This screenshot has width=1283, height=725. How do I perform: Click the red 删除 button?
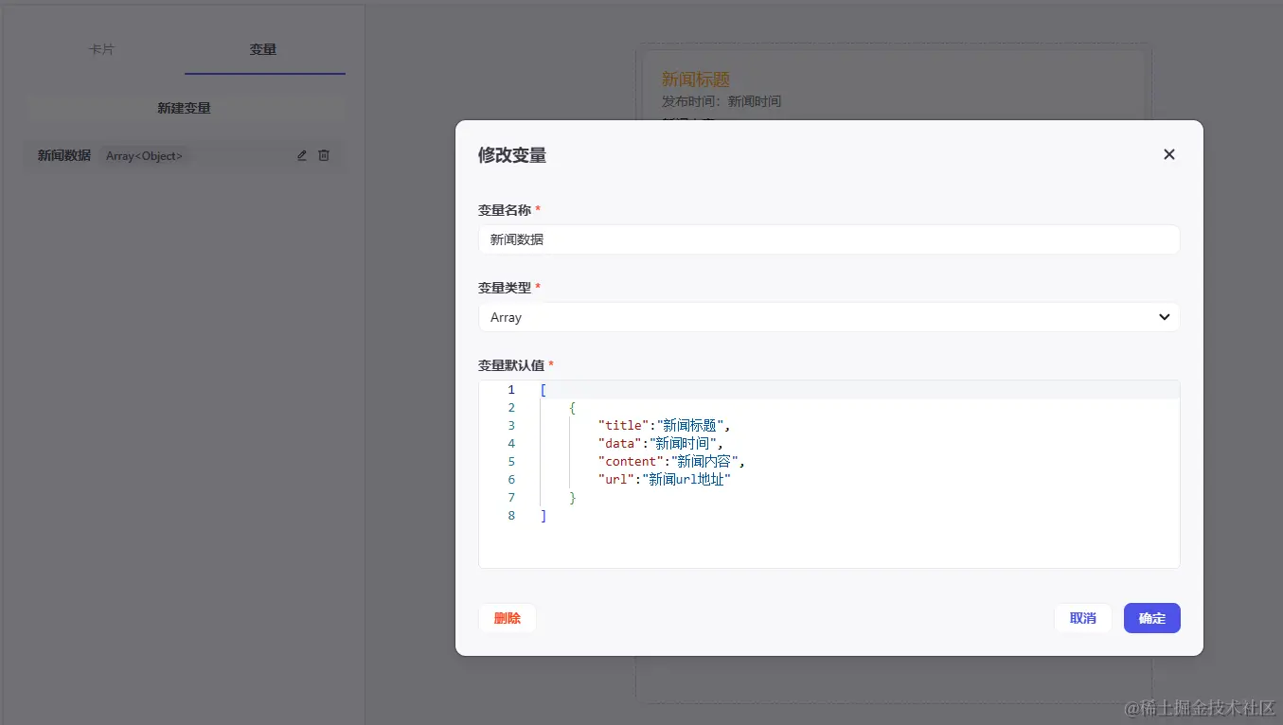(507, 618)
